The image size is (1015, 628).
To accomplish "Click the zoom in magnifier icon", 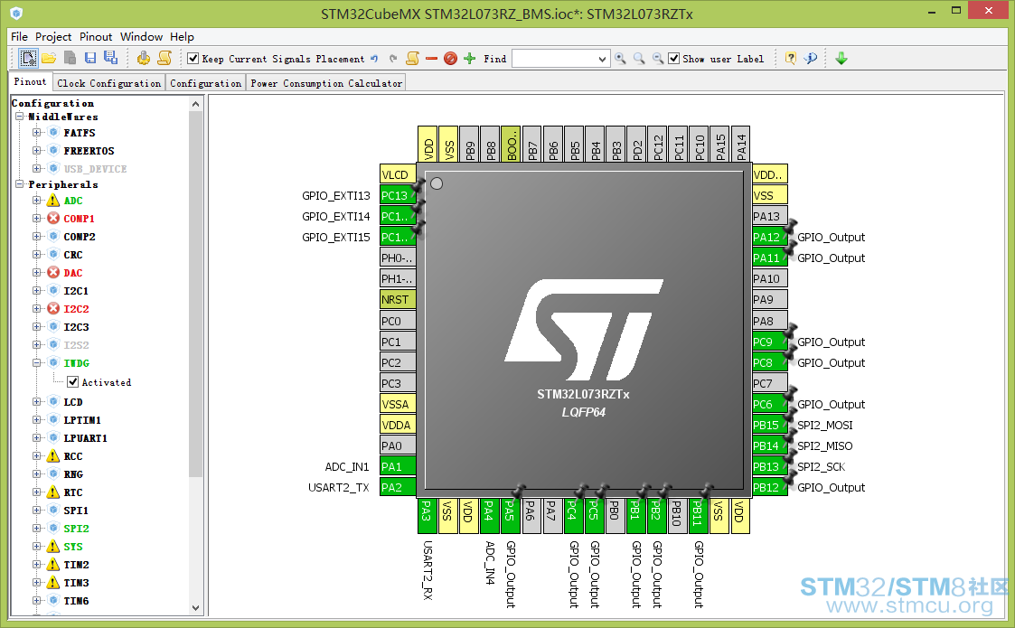I will [x=620, y=58].
